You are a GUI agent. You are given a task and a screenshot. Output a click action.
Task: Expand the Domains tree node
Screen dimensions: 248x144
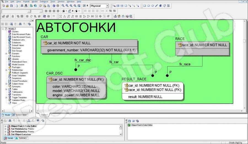coord(6,54)
